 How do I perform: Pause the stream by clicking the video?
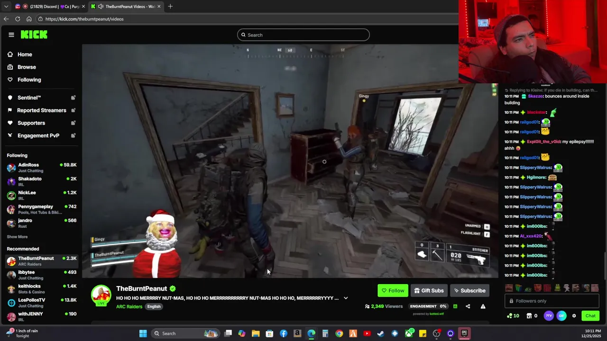(290, 161)
